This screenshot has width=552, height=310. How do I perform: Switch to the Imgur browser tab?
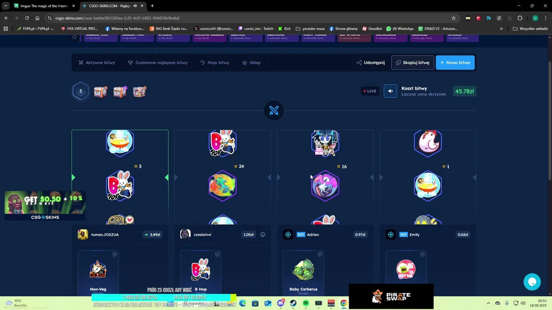44,6
